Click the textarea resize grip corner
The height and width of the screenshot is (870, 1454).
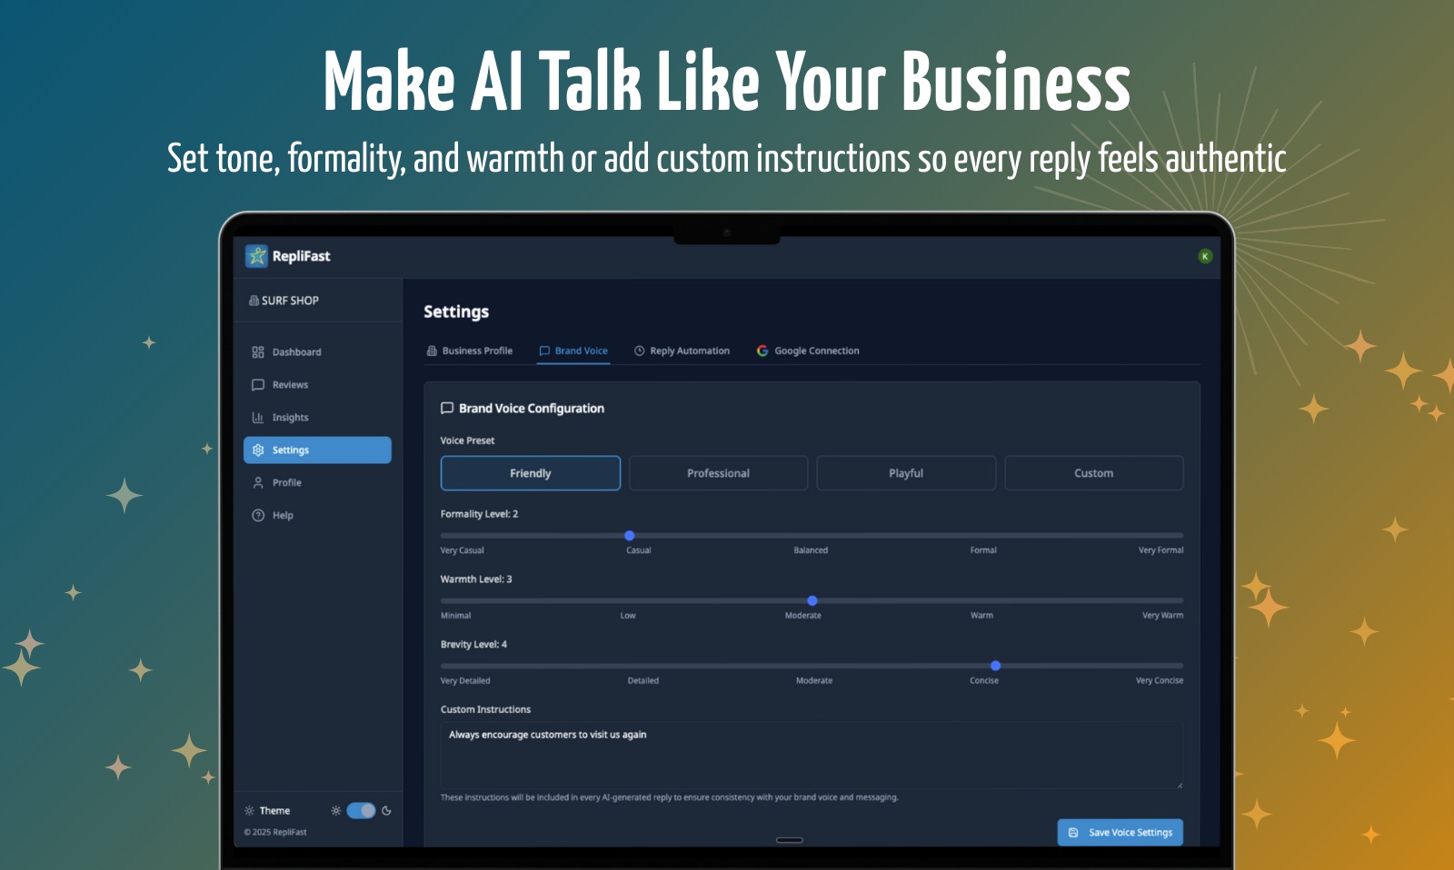(1179, 785)
